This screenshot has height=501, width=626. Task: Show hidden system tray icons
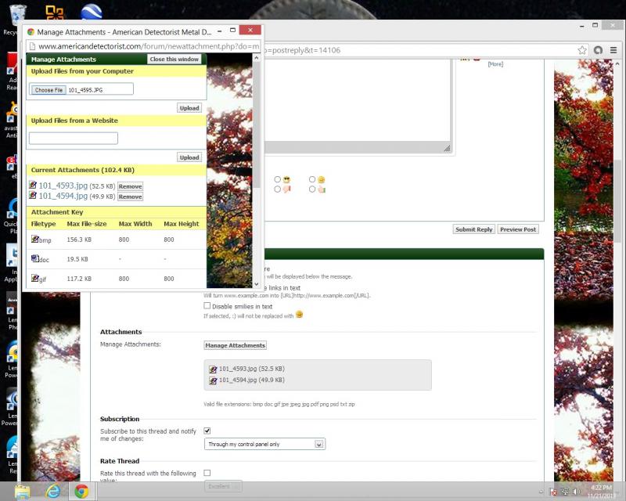tap(541, 492)
